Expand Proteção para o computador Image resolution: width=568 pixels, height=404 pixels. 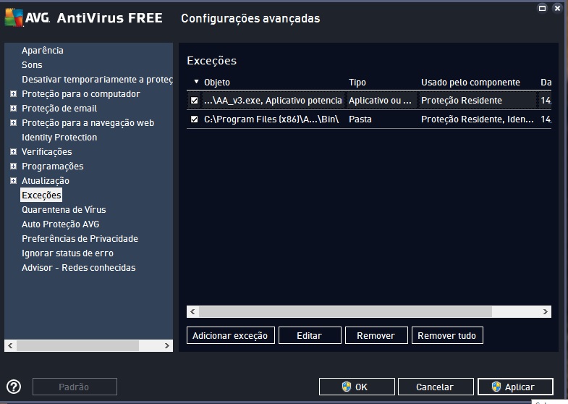coord(14,94)
